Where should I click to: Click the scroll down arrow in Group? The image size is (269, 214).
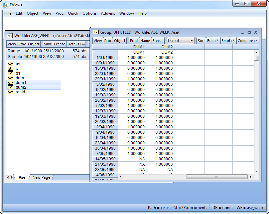click(x=257, y=171)
